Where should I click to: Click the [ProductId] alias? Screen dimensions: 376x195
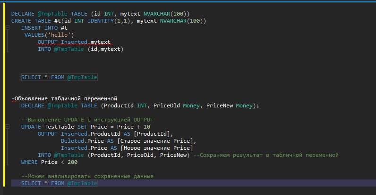(x=152, y=134)
